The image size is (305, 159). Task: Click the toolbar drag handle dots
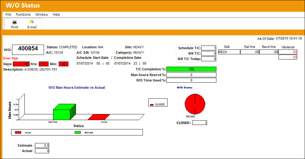click(4, 24)
